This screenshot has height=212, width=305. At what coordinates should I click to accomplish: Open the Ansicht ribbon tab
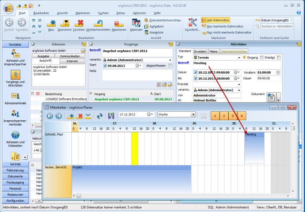click(x=62, y=13)
